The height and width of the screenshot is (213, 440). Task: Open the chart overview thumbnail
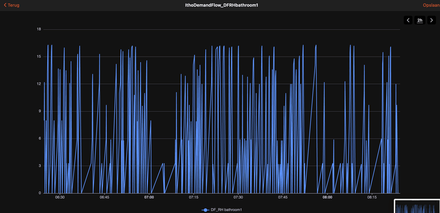417,206
